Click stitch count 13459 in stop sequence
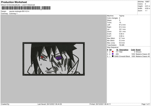This screenshot has height=106, width=151. [x=116, y=56]
